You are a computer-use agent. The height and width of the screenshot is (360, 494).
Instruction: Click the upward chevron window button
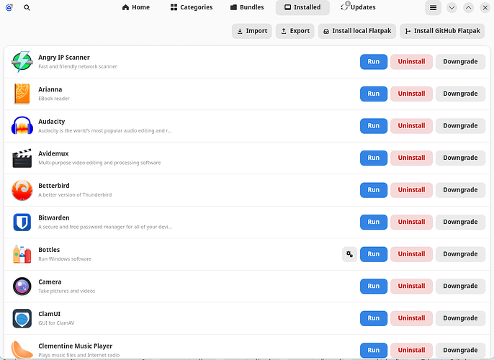(469, 8)
